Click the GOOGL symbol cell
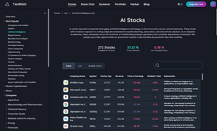The image size is (217, 131). (x=93, y=111)
